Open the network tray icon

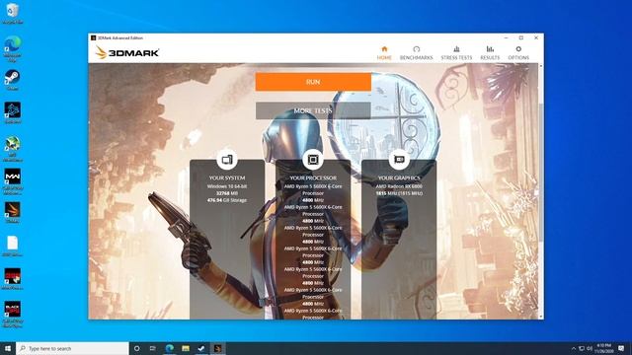(x=582, y=348)
